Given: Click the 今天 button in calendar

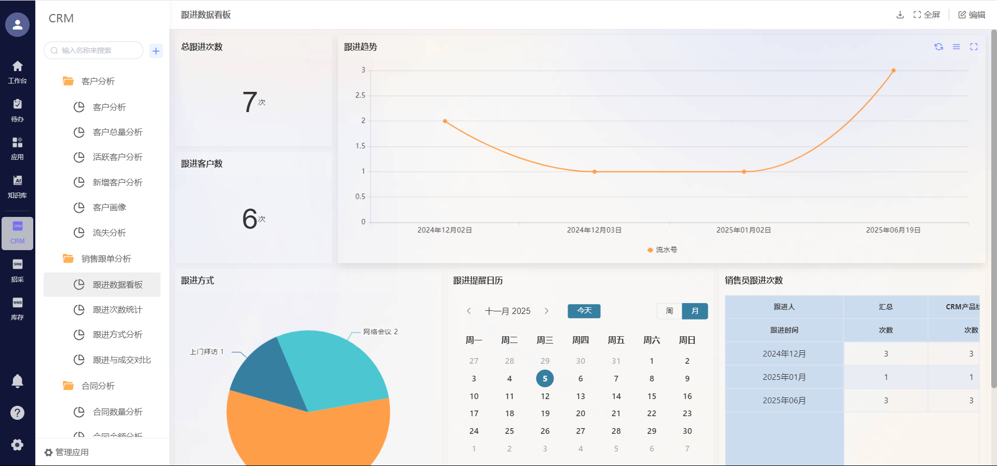Looking at the screenshot, I should pyautogui.click(x=584, y=311).
